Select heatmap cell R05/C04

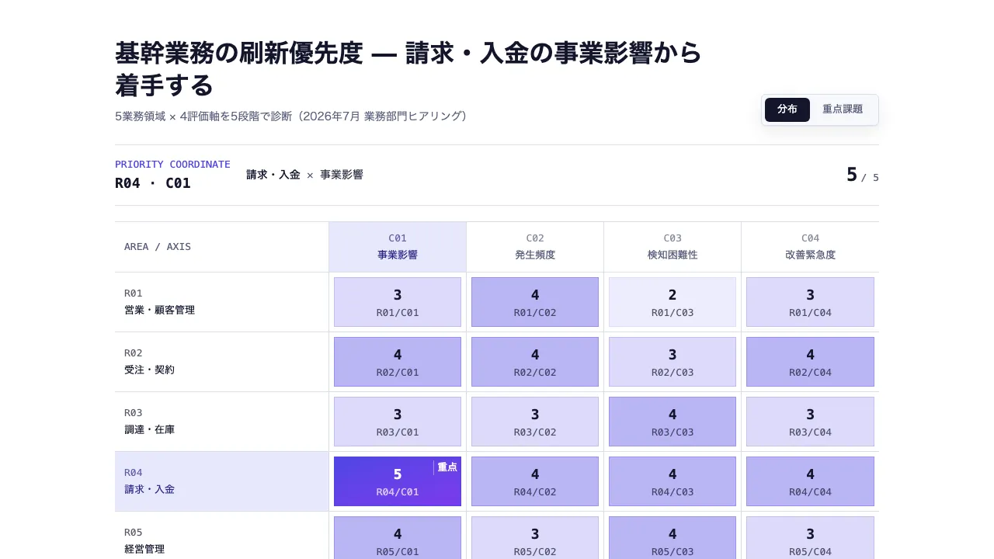click(810, 538)
